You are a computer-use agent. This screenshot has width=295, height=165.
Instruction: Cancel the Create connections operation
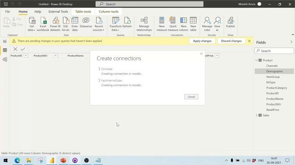pos(191,97)
